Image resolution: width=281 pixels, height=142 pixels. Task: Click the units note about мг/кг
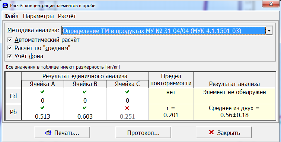(63, 67)
